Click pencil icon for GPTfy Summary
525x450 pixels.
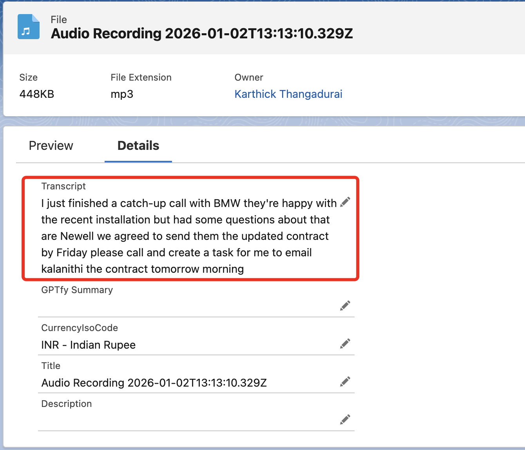coord(345,306)
